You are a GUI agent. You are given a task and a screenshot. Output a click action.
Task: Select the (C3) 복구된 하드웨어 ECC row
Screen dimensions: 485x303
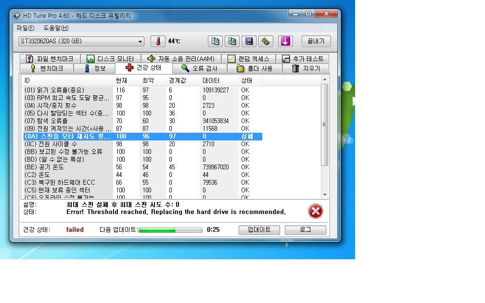point(142,182)
